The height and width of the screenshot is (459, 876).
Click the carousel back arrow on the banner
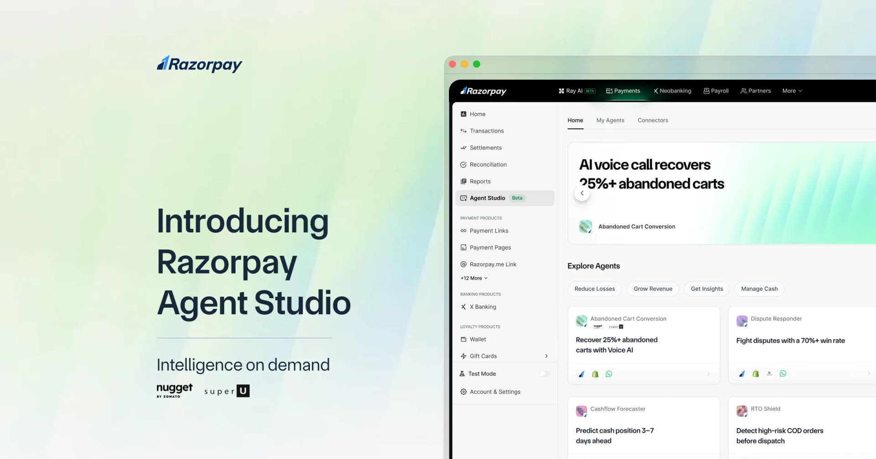582,193
